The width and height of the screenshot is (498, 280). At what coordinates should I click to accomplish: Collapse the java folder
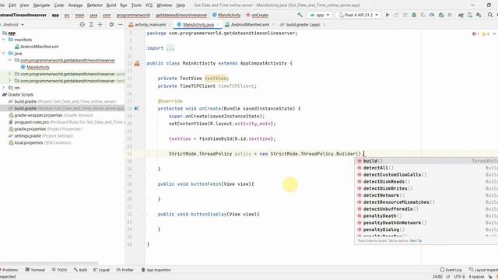pyautogui.click(x=4, y=54)
